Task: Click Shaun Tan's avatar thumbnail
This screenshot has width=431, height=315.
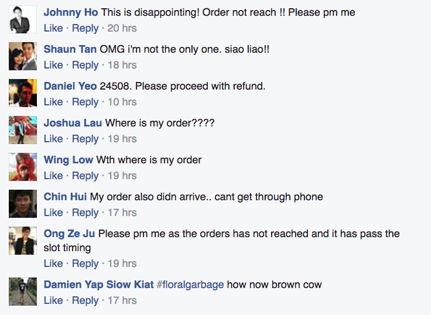Action: click(x=23, y=56)
